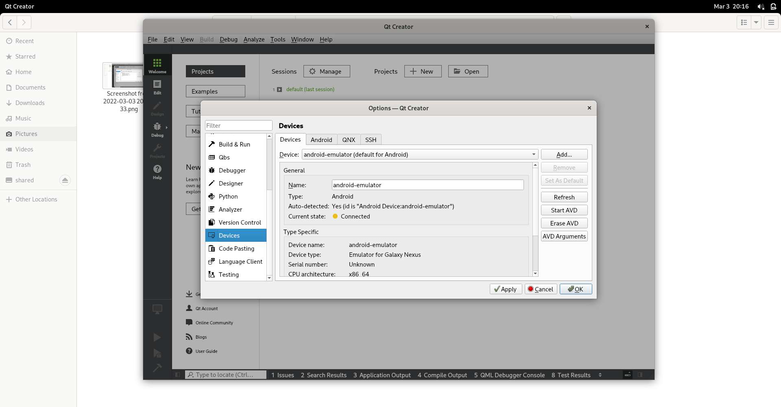Open AVD Arguments dialog
This screenshot has height=407, width=781.
click(x=564, y=236)
